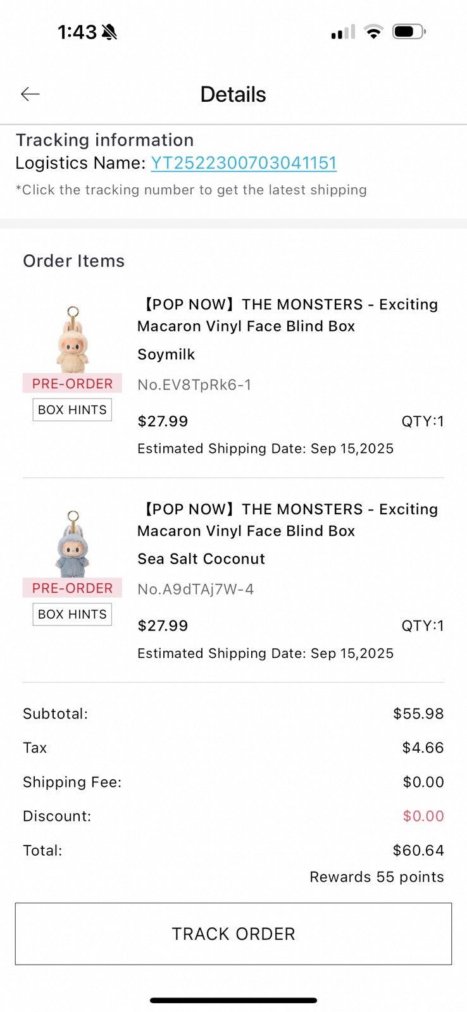Tap the item number No.EV8TpRk6-1

coord(194,385)
